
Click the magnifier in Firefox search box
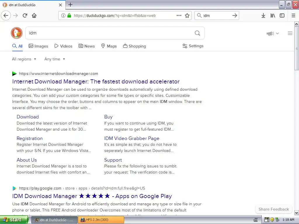point(199,15)
